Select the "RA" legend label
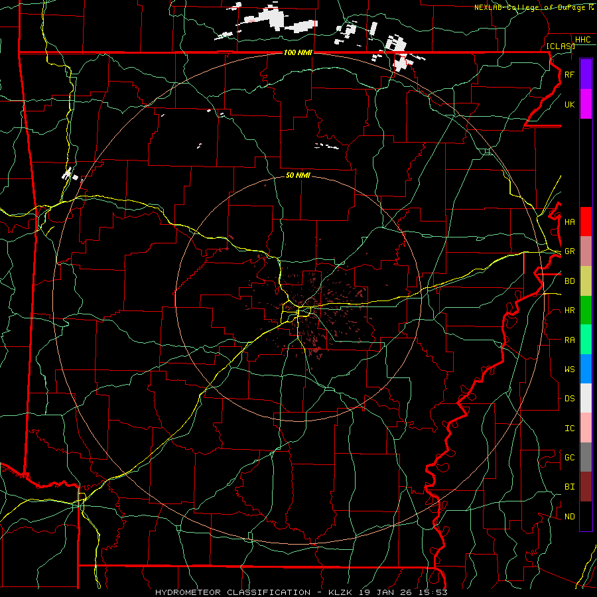 (570, 340)
